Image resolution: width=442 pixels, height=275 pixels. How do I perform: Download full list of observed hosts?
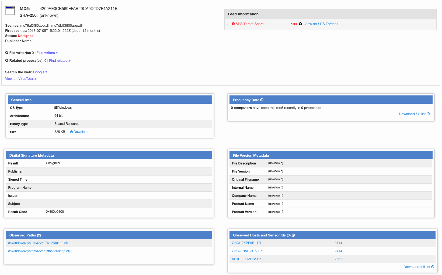419,267
